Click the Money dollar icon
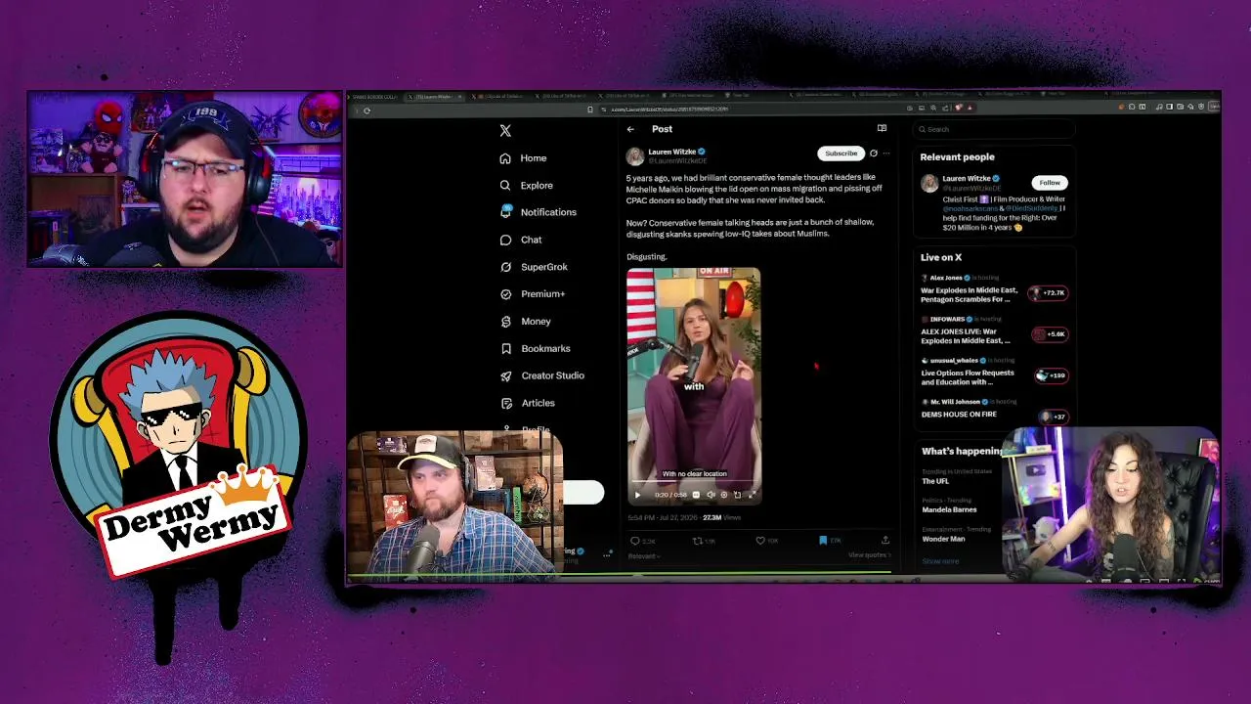Viewport: 1251px width, 704px height. pos(505,322)
